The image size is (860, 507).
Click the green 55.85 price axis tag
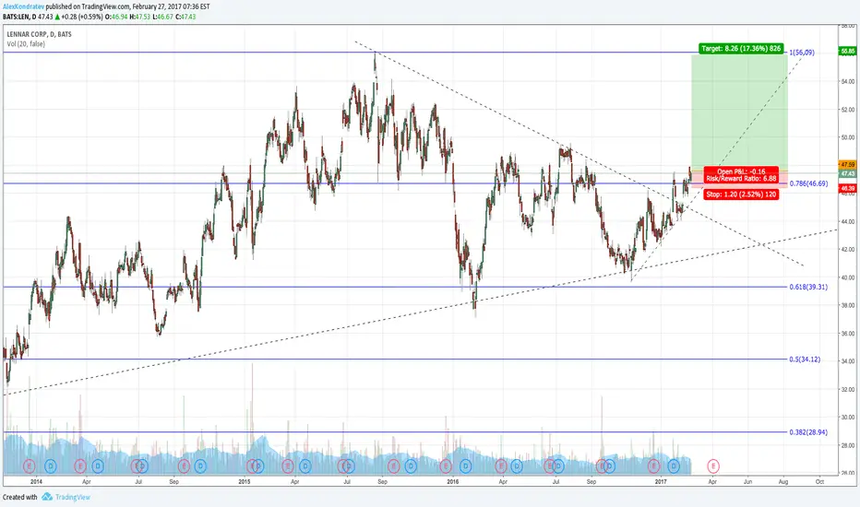click(848, 52)
